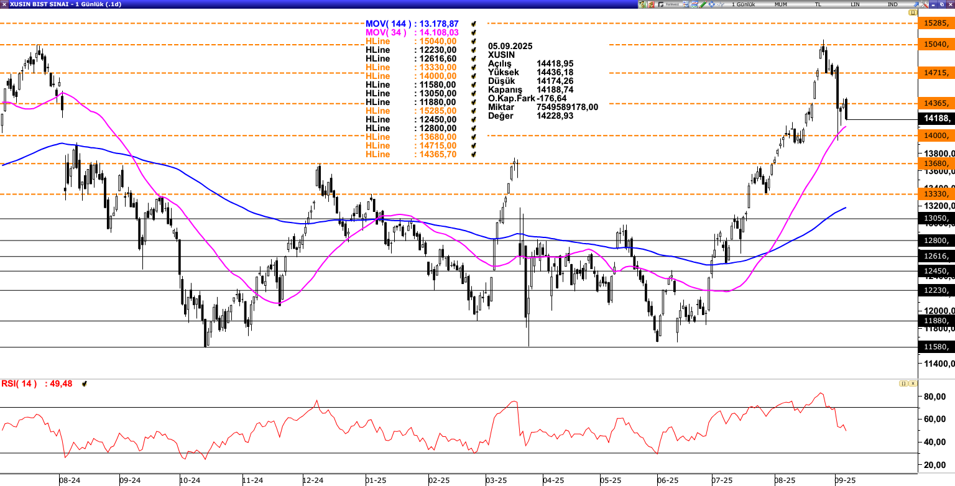955x486 pixels.
Task: Click the MOV(34) : 14.108,03 label
Action: (412, 32)
